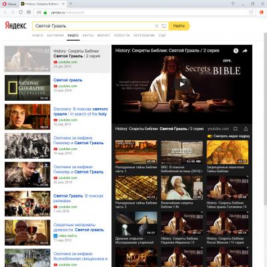Switch to the Переводчик tab
This screenshot has height=267, width=267.
tap(144, 35)
